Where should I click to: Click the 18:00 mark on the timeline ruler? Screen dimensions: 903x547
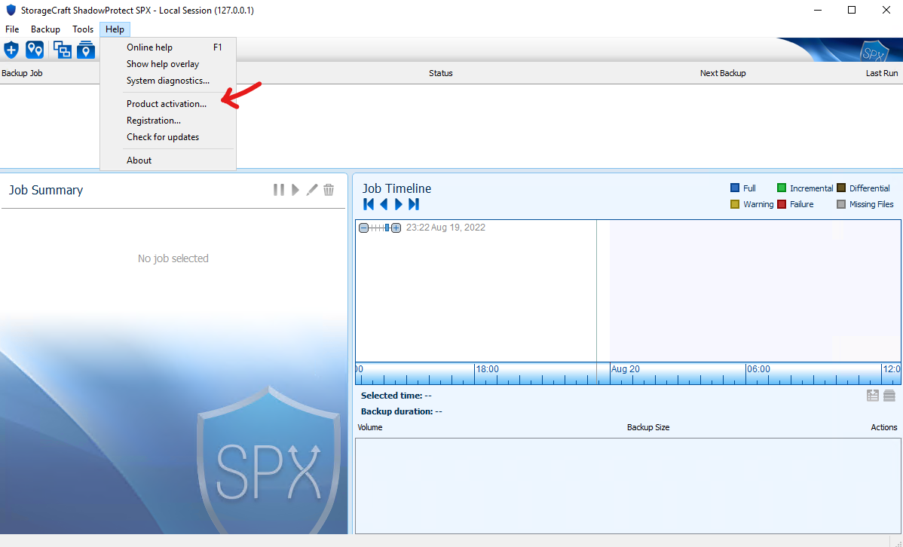pos(487,369)
